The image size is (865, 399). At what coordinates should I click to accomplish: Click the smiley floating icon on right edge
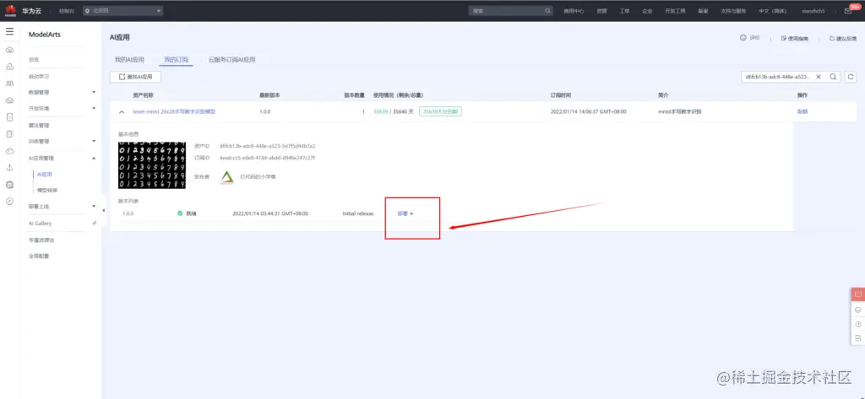[858, 310]
